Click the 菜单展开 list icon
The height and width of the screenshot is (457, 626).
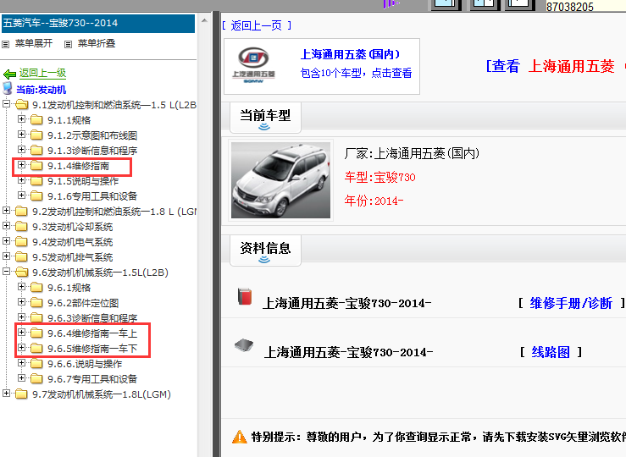(x=6, y=44)
